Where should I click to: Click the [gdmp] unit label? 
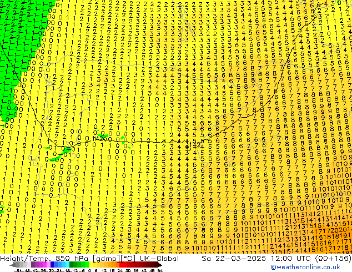[x=107, y=259]
